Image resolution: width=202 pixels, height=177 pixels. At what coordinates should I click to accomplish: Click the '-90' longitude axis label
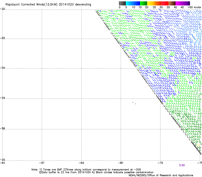2,163
